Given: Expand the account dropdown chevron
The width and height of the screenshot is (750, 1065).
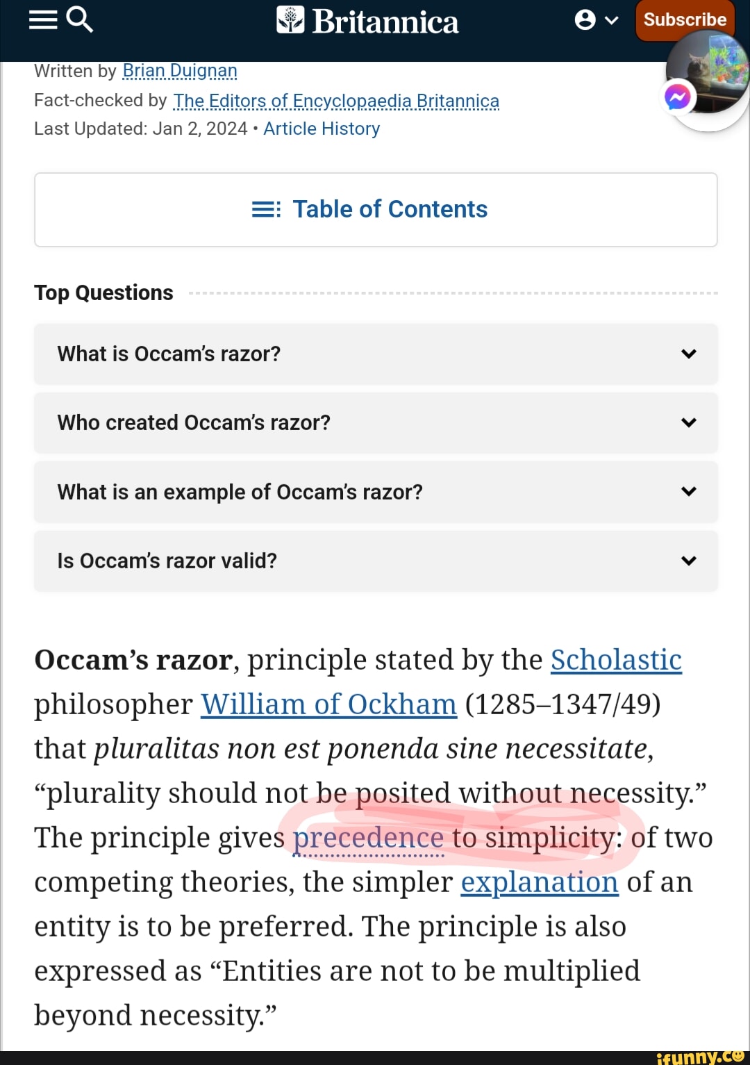Looking at the screenshot, I should pos(610,21).
